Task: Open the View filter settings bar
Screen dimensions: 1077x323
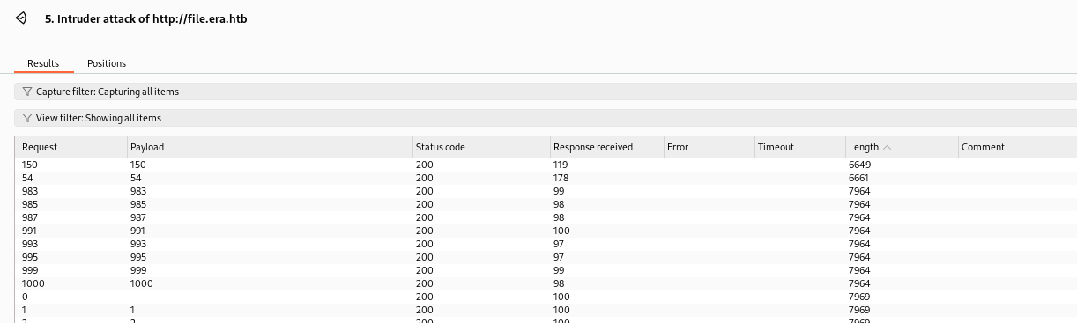Action: click(x=546, y=118)
